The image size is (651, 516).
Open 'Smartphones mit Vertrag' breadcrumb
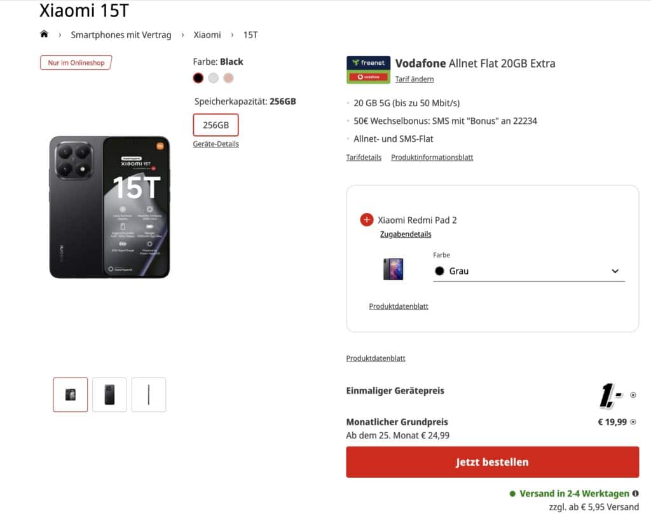(x=121, y=35)
